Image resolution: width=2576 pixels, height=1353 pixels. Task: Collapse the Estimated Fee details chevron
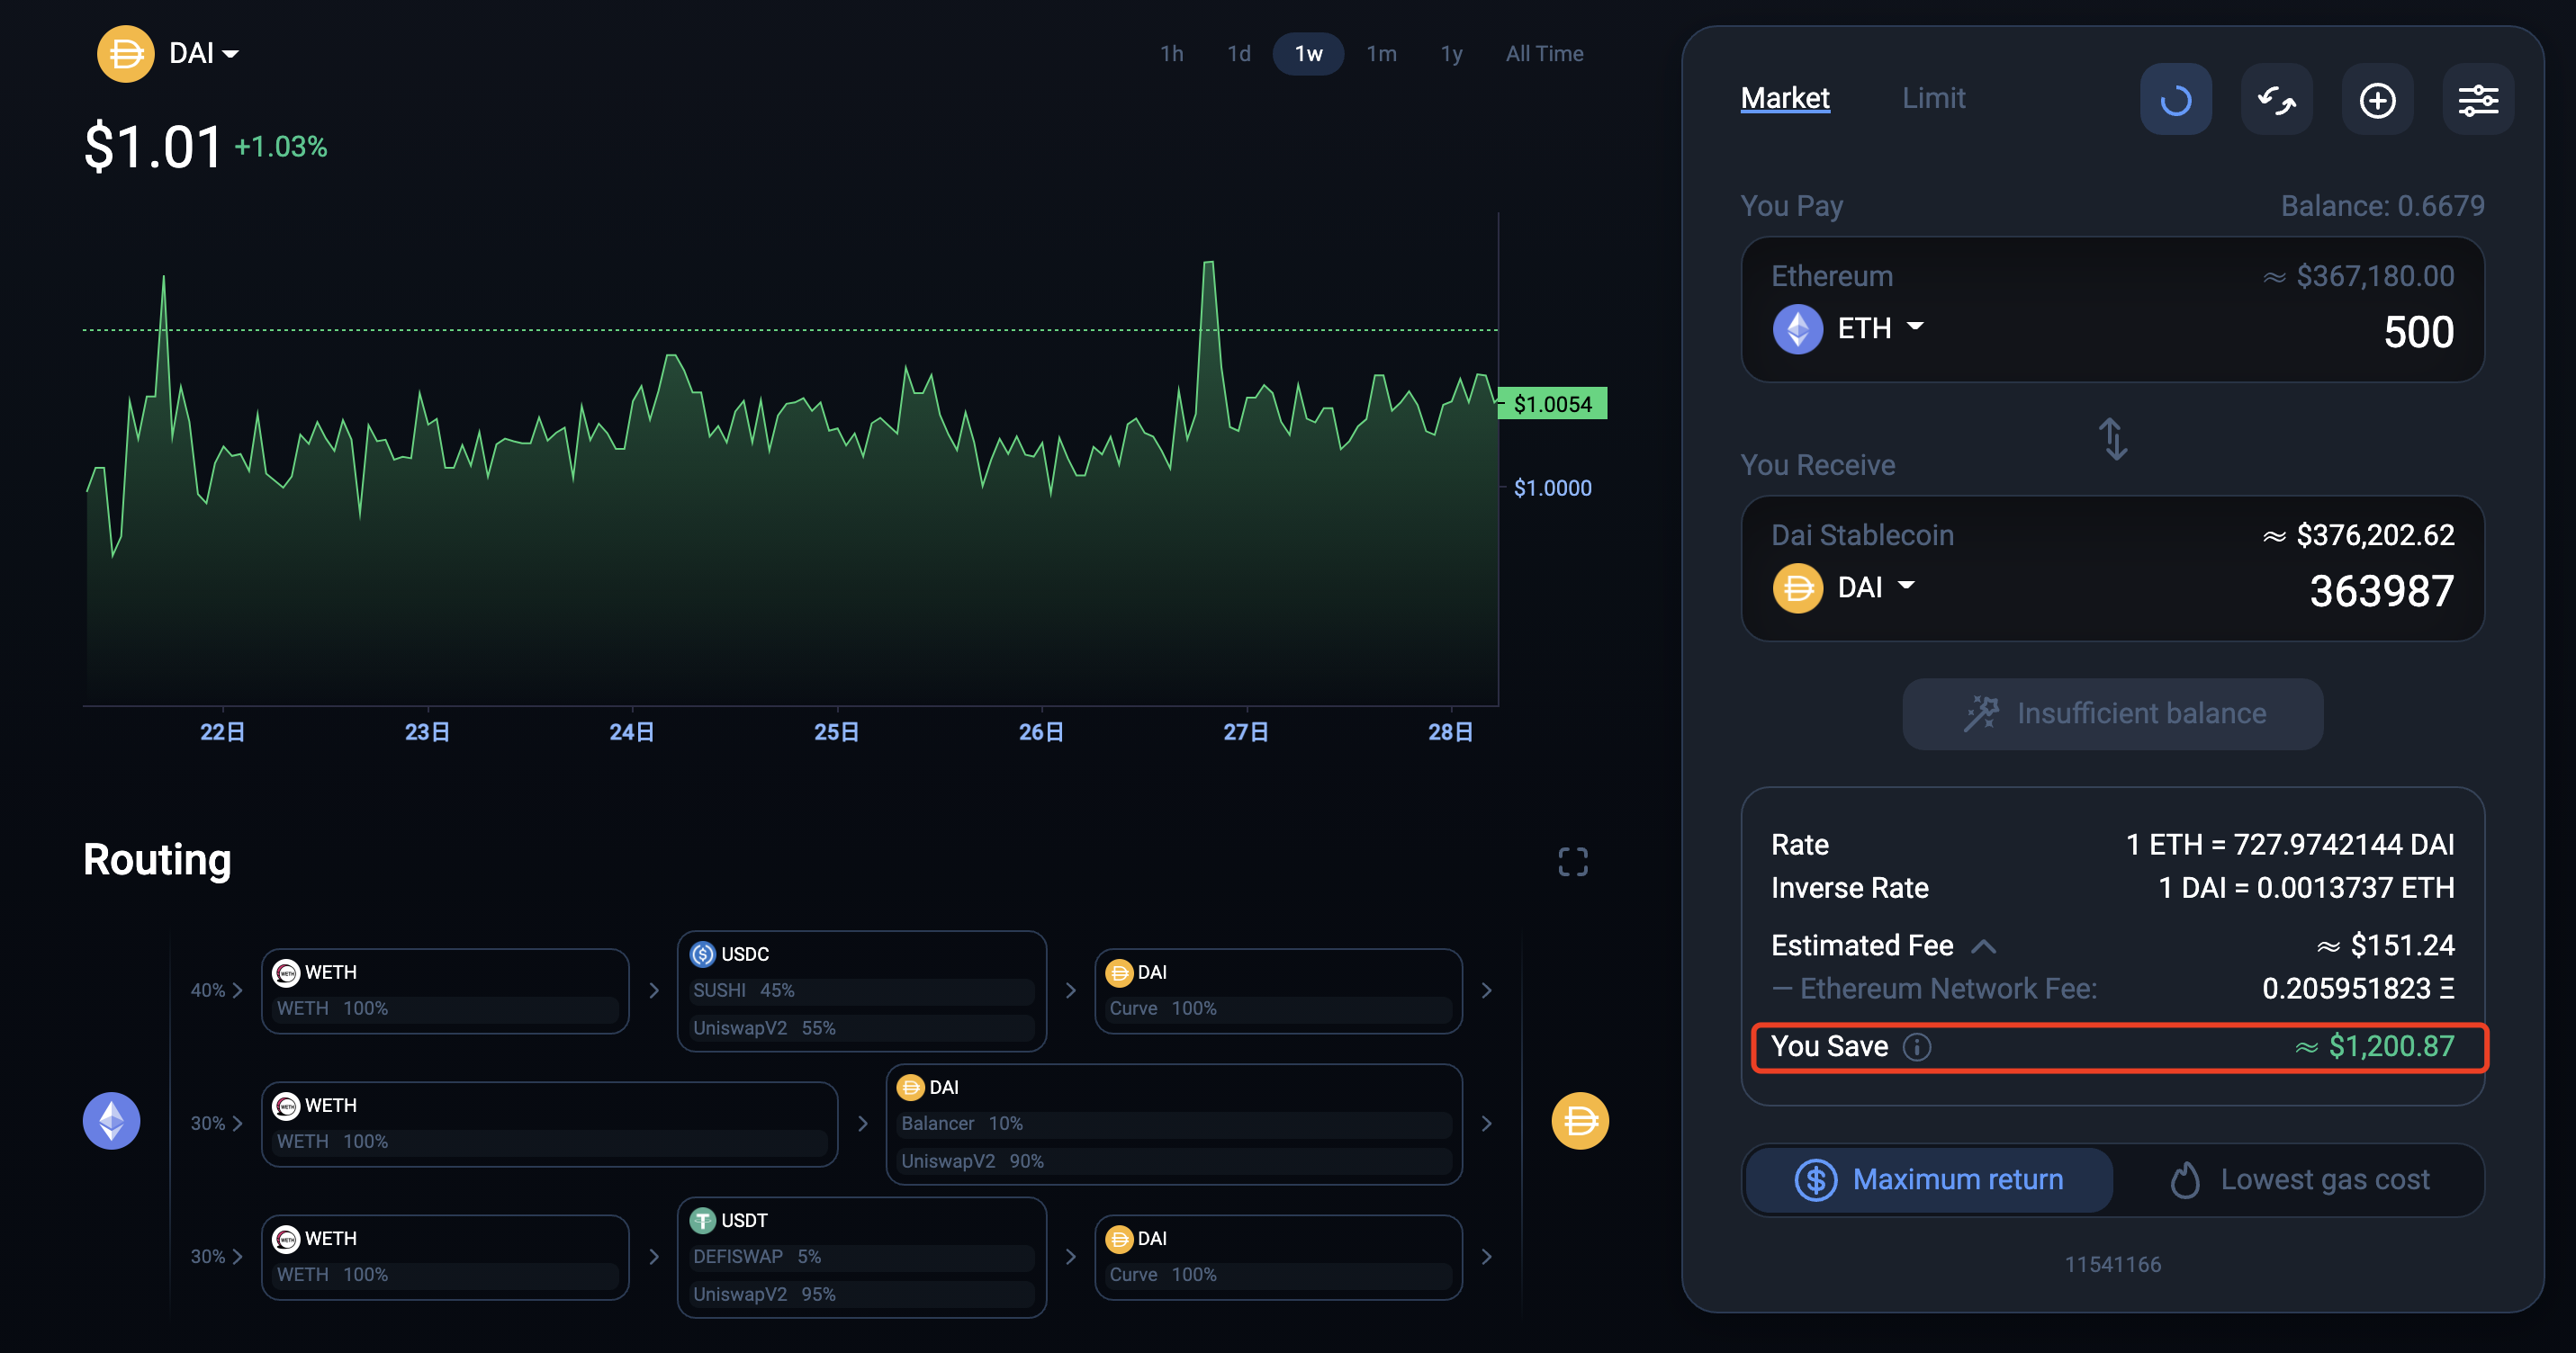coord(1984,946)
